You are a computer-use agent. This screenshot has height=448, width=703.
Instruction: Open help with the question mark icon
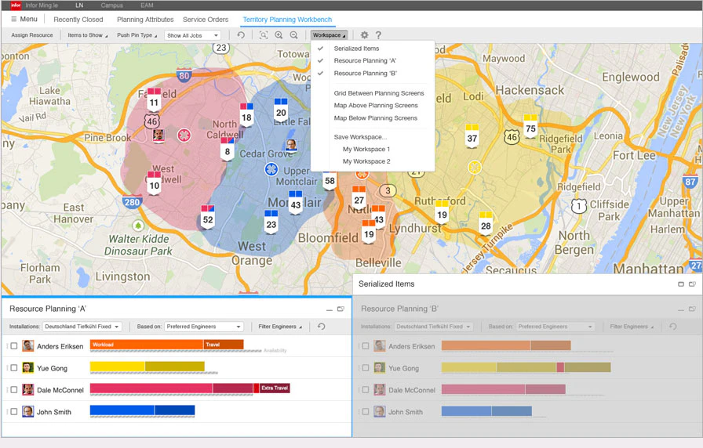(x=378, y=35)
